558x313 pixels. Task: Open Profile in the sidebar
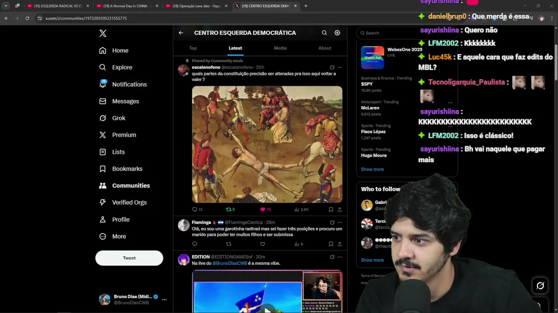coord(114,220)
